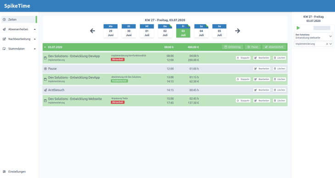Click 'Implementierung Kernfunktionalität' description text
The width and height of the screenshot is (335, 178).
coord(128,55)
